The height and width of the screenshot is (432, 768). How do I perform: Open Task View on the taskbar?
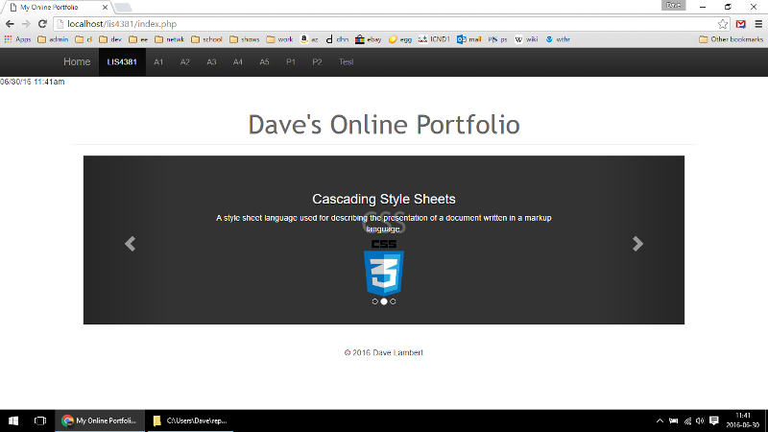click(40, 420)
